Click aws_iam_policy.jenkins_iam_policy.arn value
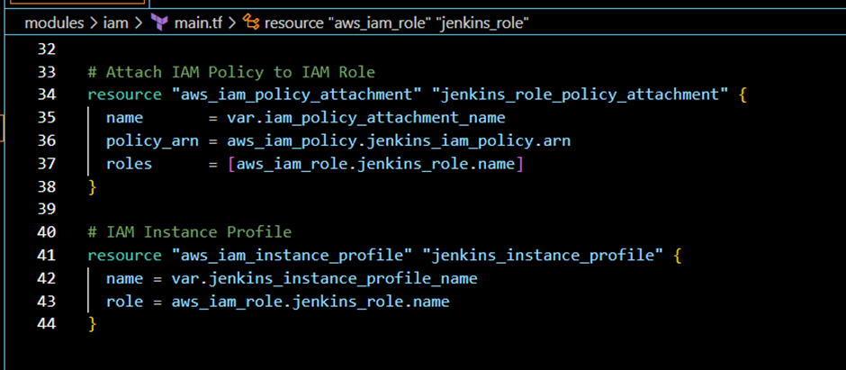This screenshot has height=370, width=846. pos(399,141)
